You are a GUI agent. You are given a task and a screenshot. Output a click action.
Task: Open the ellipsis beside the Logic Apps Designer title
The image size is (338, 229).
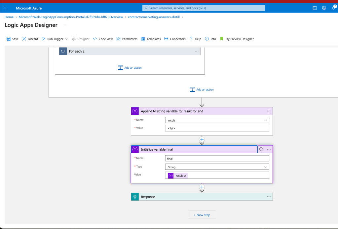tap(65, 25)
